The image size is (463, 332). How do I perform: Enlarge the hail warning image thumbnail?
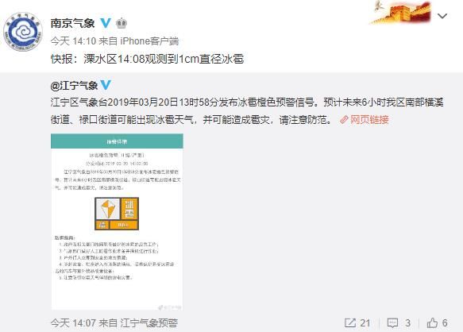(117, 222)
